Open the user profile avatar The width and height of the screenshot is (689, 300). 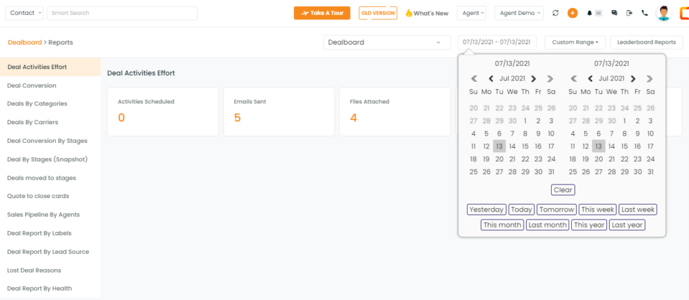click(x=663, y=13)
